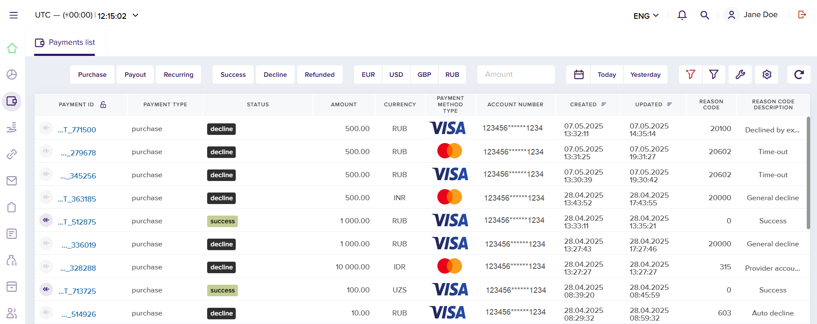The width and height of the screenshot is (817, 324).
Task: Open the search magnifier in header
Action: [705, 15]
